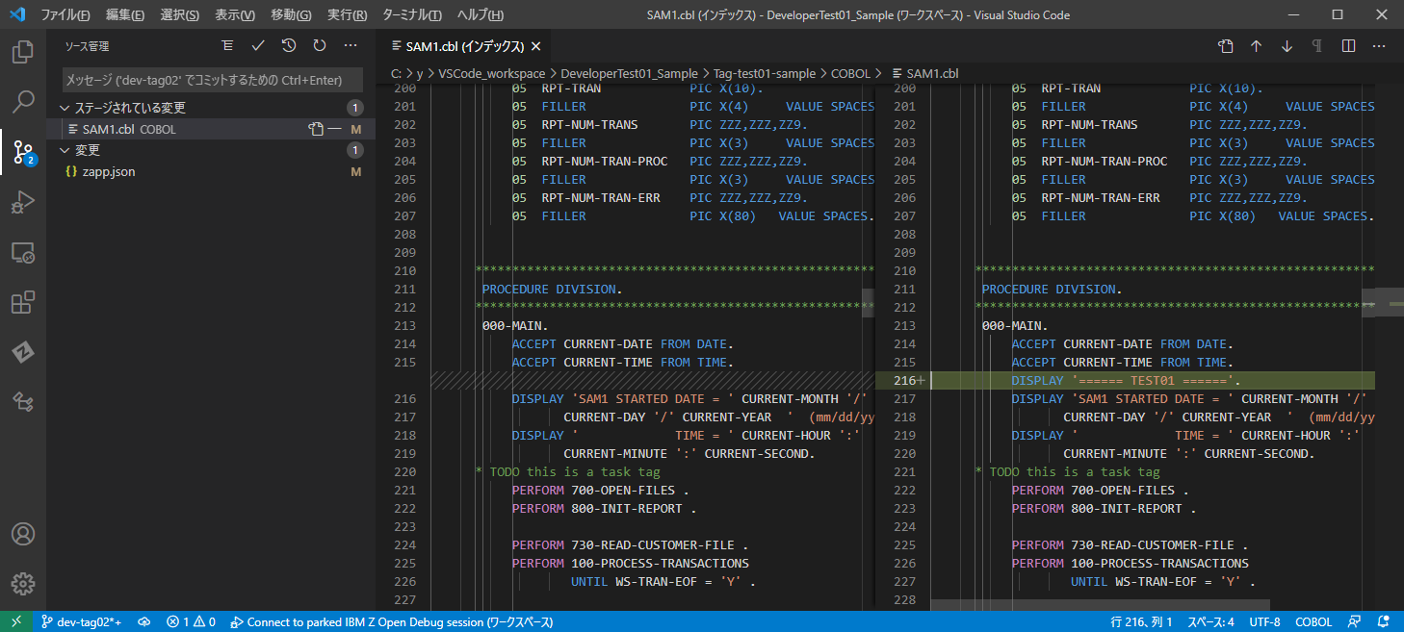This screenshot has width=1404, height=632.
Task: Click PROCEDURE DIVISION line in left pane
Action: (552, 289)
